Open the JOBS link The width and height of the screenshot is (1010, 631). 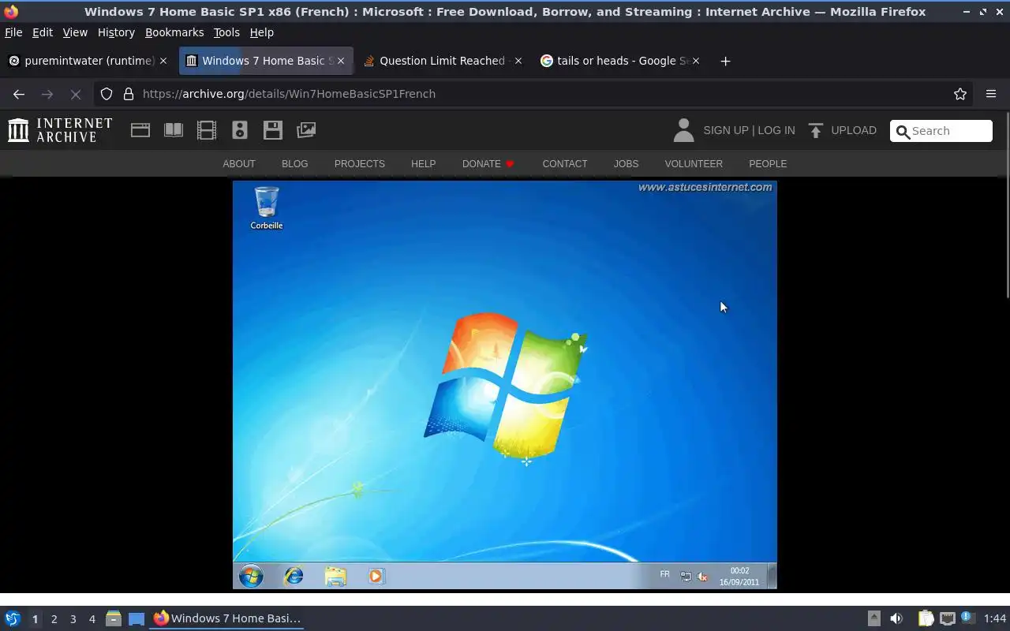pyautogui.click(x=626, y=164)
